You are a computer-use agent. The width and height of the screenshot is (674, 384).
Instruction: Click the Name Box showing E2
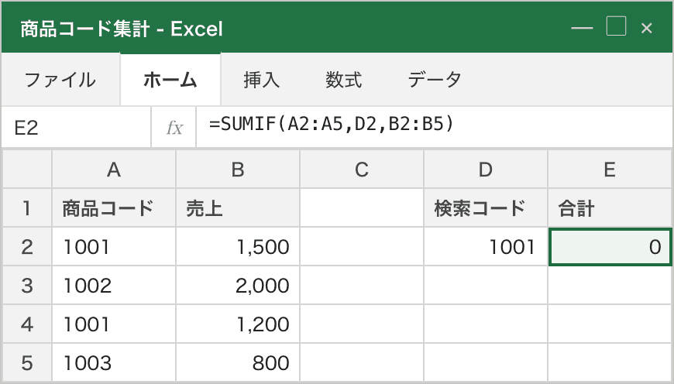coord(76,128)
